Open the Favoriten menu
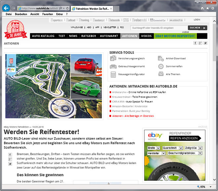 48,14
